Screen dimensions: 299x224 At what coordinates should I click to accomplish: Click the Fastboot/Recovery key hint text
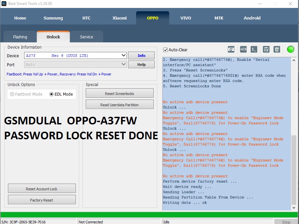(x=59, y=74)
